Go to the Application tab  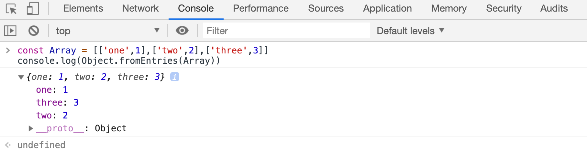(x=387, y=8)
